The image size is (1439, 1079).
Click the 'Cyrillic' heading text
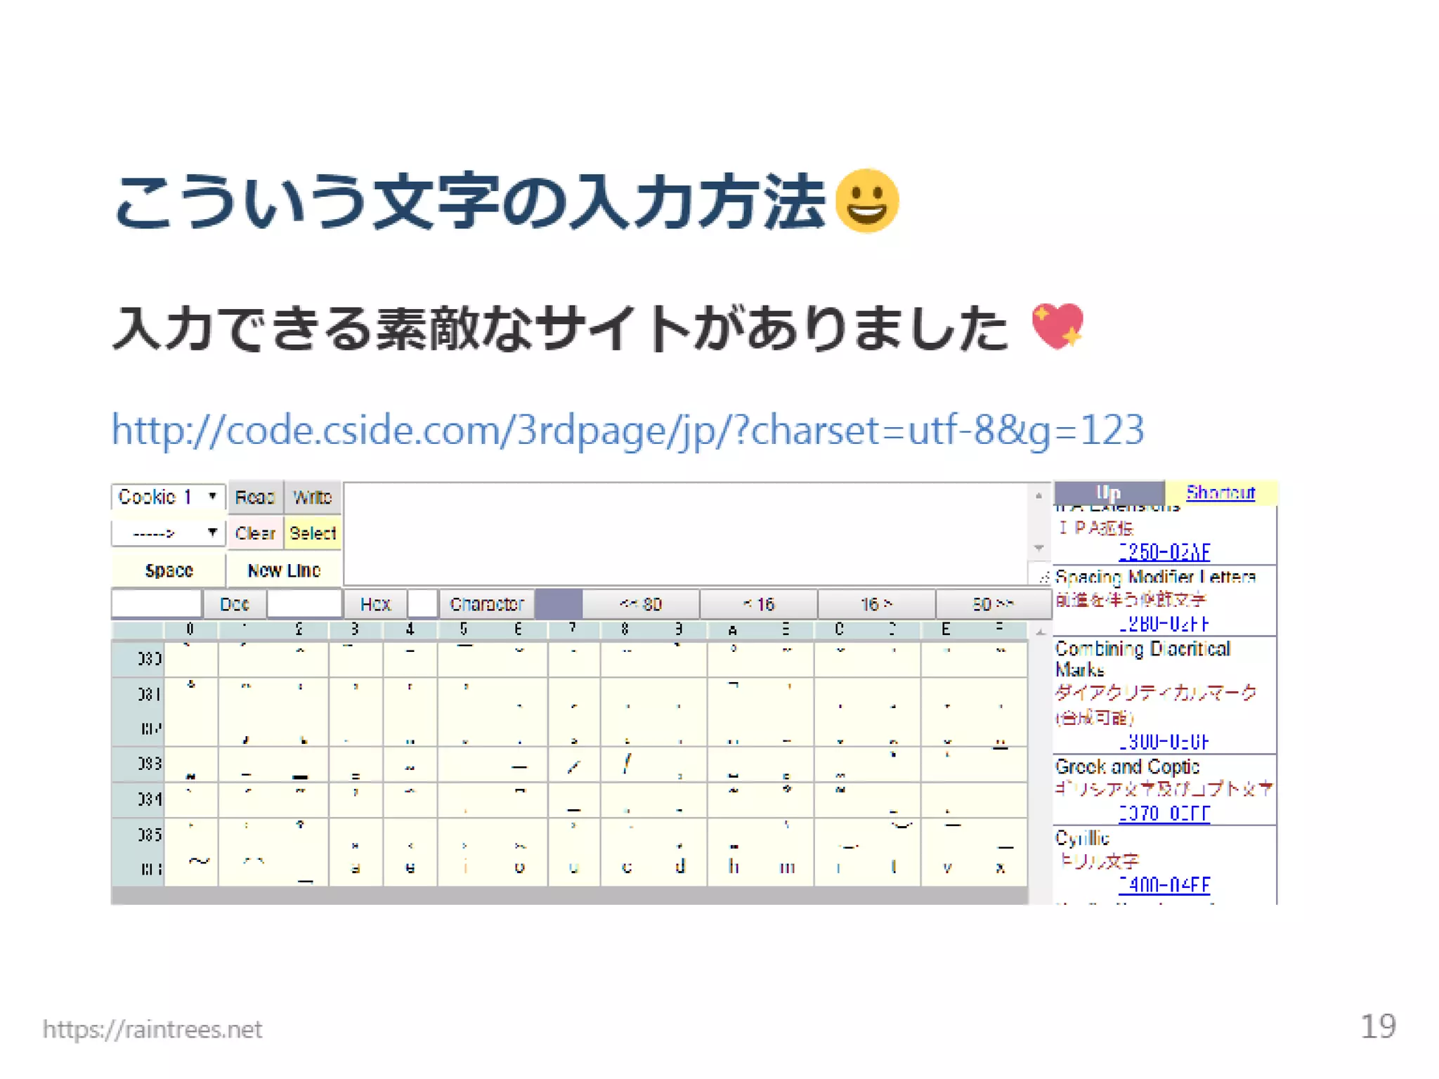pyautogui.click(x=1082, y=838)
